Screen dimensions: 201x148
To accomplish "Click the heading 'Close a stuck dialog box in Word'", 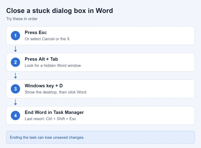I will (x=59, y=11).
